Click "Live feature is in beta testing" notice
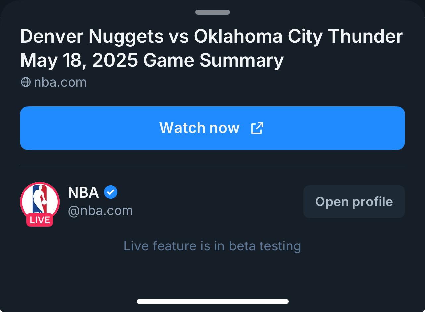This screenshot has height=312, width=425. pyautogui.click(x=212, y=246)
